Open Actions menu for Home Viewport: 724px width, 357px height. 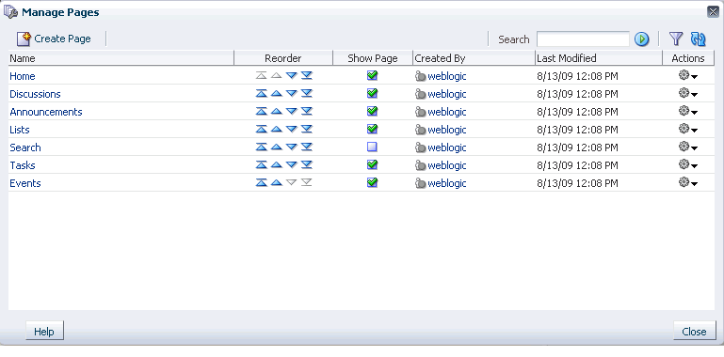pyautogui.click(x=688, y=75)
